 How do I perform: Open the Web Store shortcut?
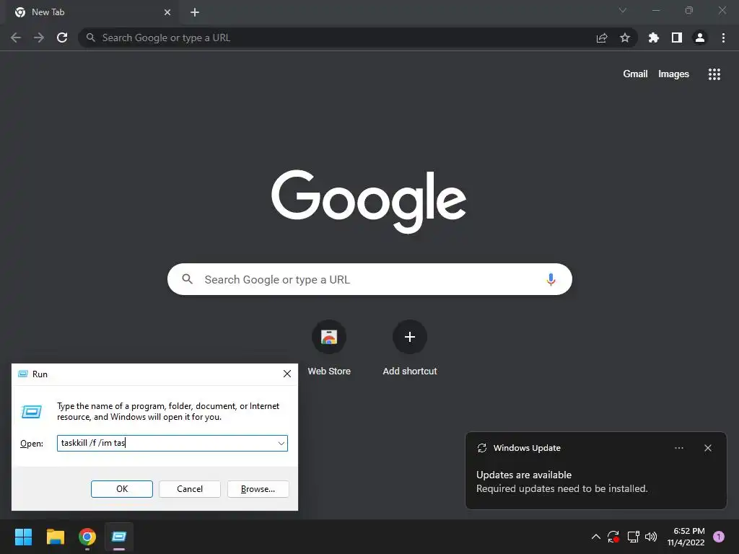point(329,347)
